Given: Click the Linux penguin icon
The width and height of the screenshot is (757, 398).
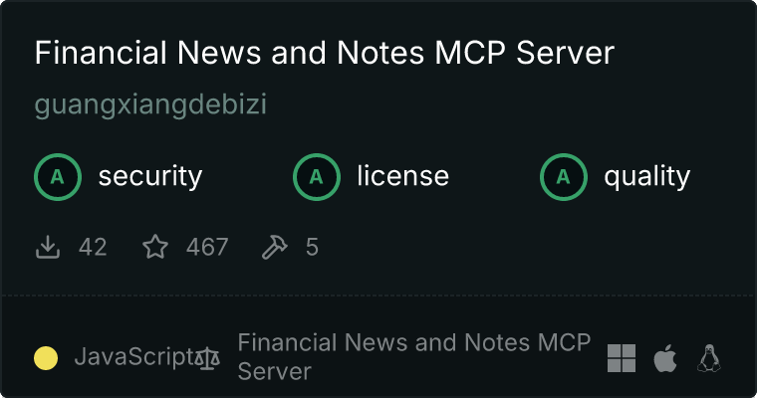Looking at the screenshot, I should tap(709, 358).
